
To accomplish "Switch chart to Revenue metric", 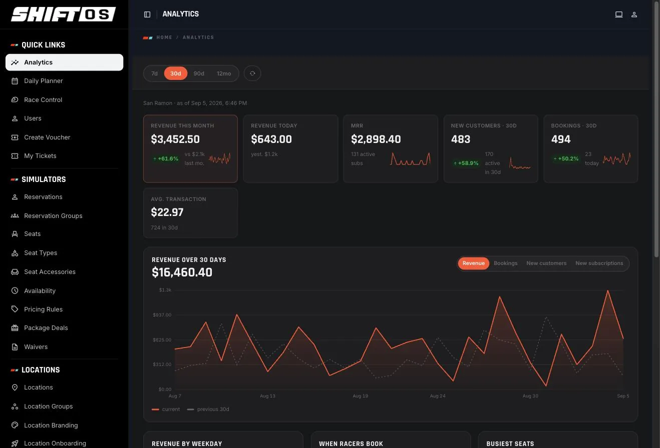I will point(474,263).
